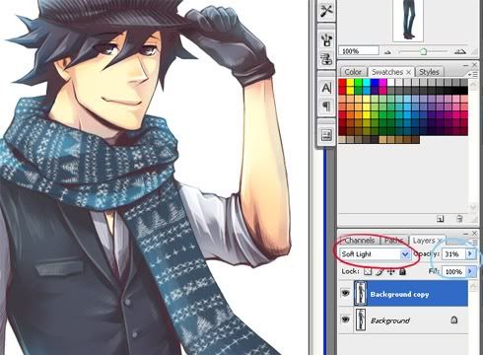Open the Opacity slider arrow

pyautogui.click(x=470, y=253)
